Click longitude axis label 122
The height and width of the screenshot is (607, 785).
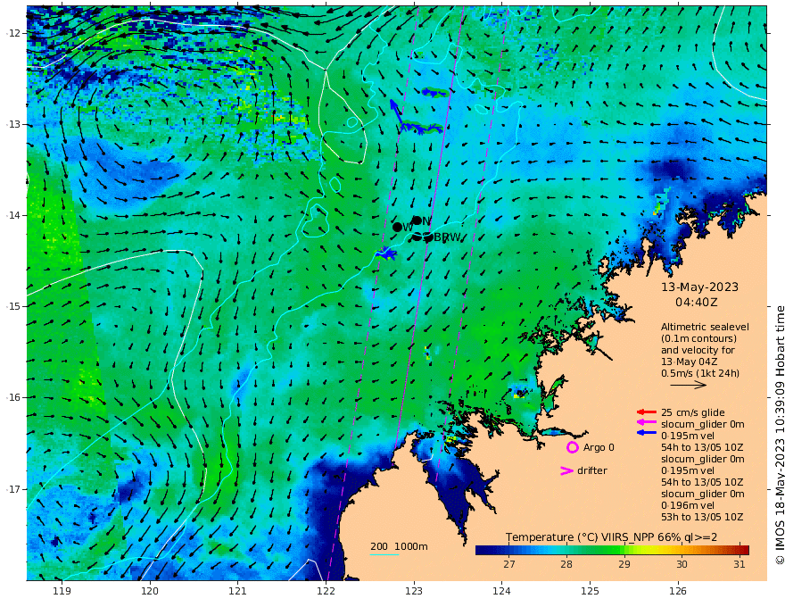326,592
